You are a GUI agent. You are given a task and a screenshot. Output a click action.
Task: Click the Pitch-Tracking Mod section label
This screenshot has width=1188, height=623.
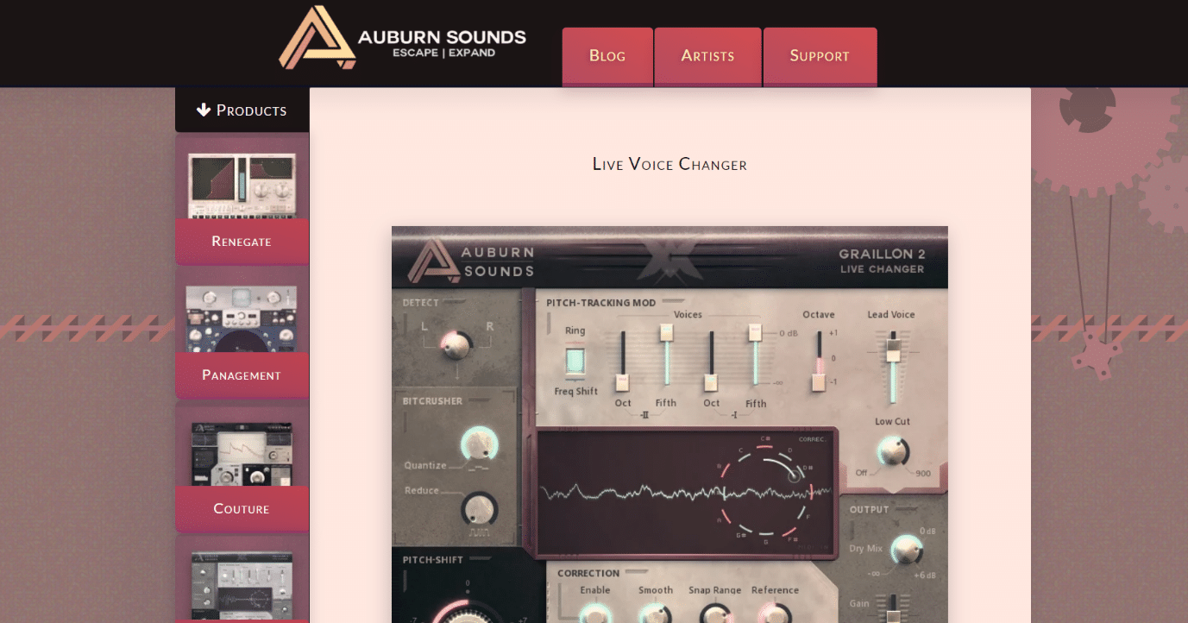point(600,303)
